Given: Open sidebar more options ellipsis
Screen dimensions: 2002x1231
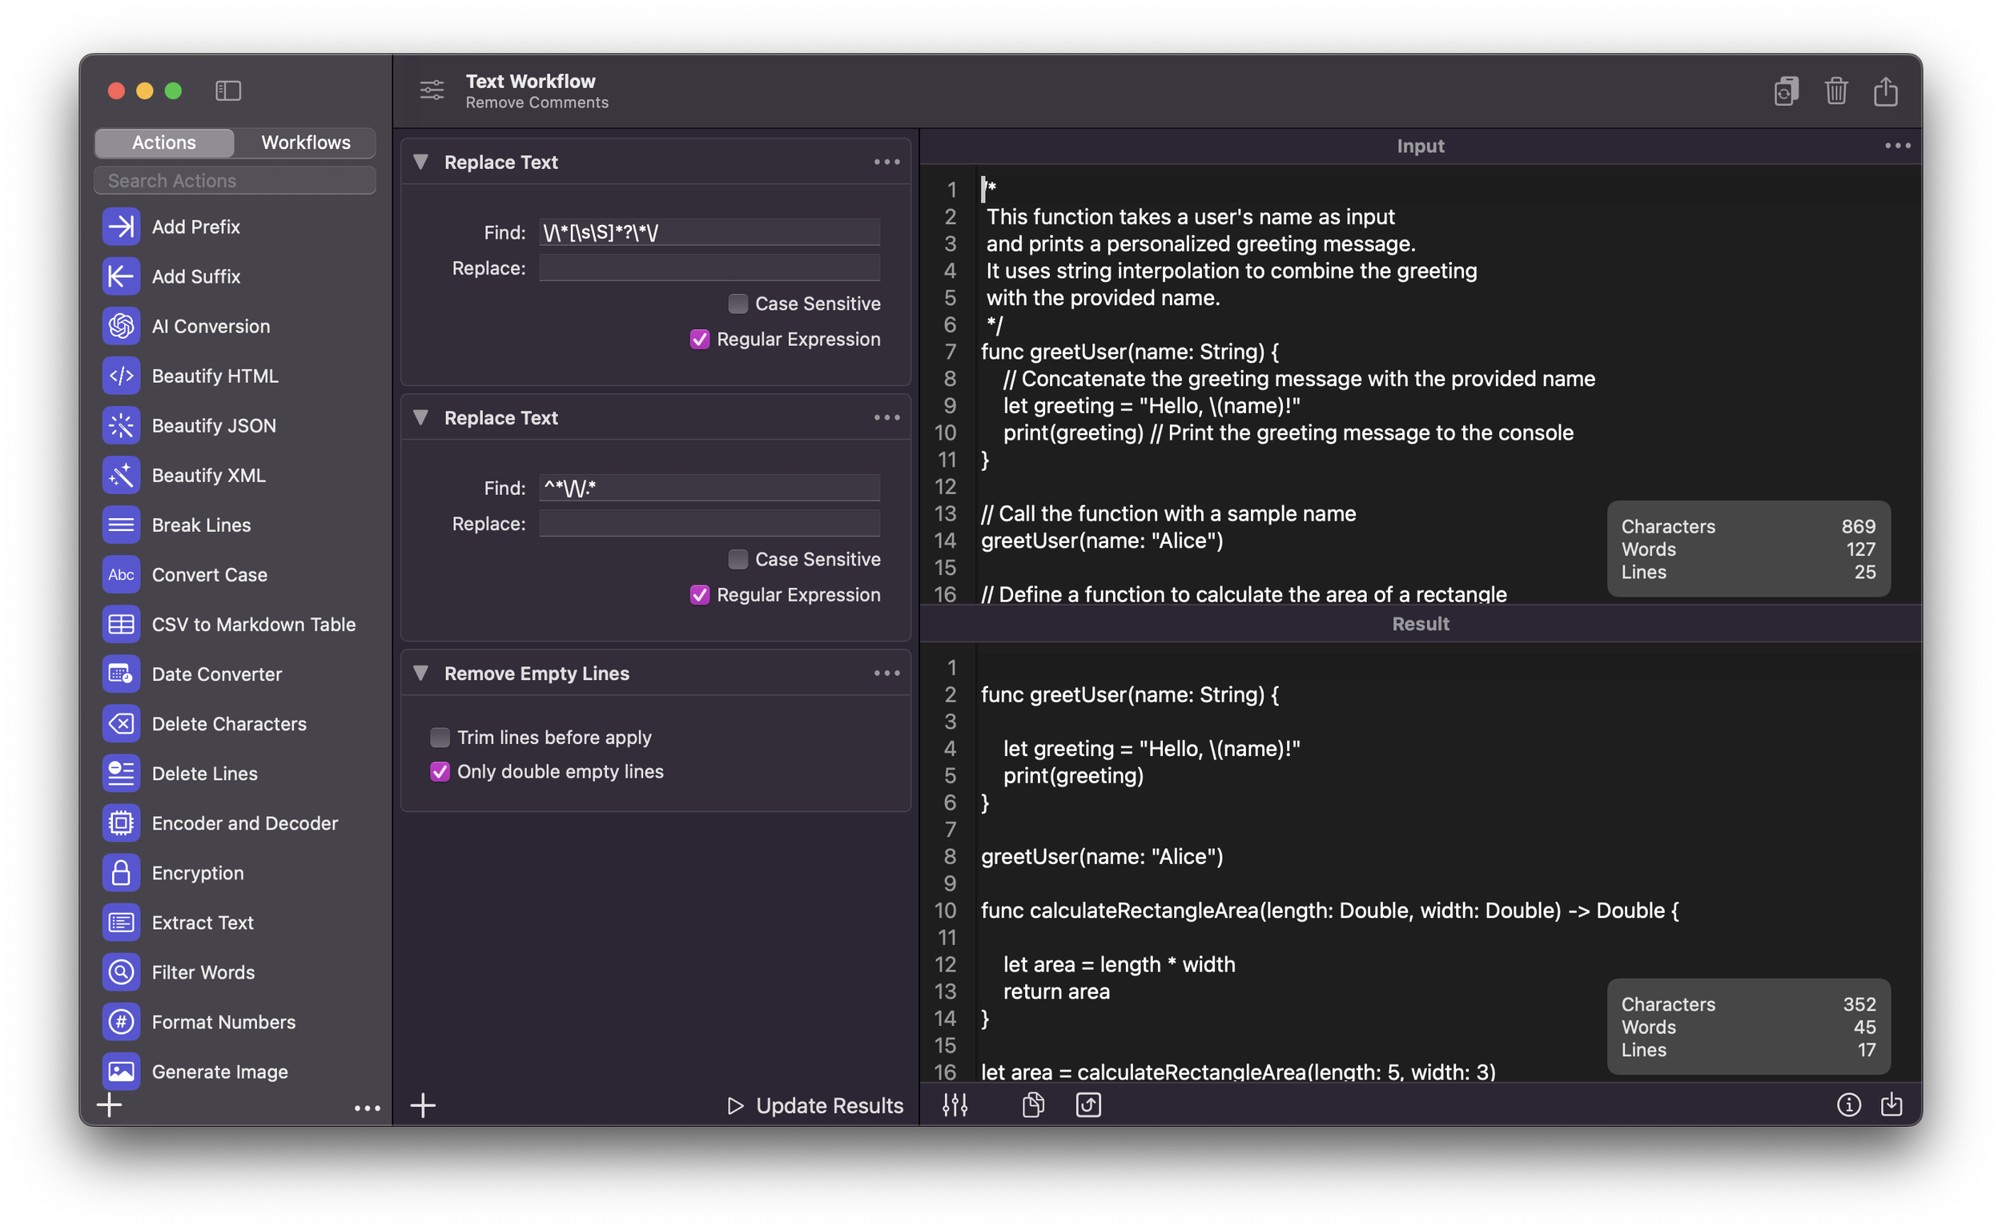Looking at the screenshot, I should click(x=367, y=1107).
